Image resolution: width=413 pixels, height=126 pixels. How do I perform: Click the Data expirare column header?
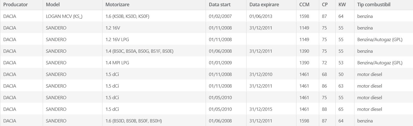264,5
